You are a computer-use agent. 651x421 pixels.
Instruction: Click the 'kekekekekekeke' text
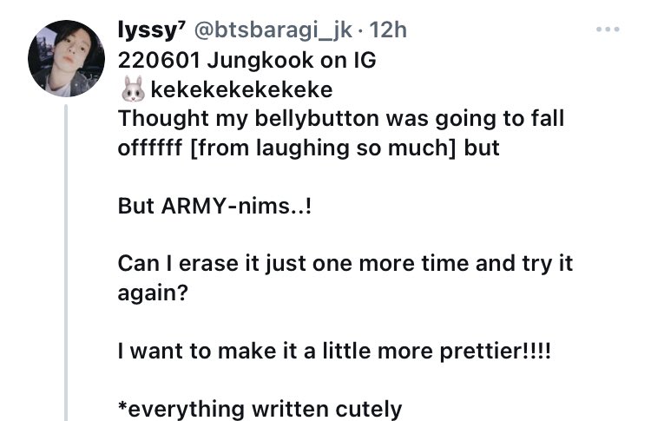tap(241, 89)
